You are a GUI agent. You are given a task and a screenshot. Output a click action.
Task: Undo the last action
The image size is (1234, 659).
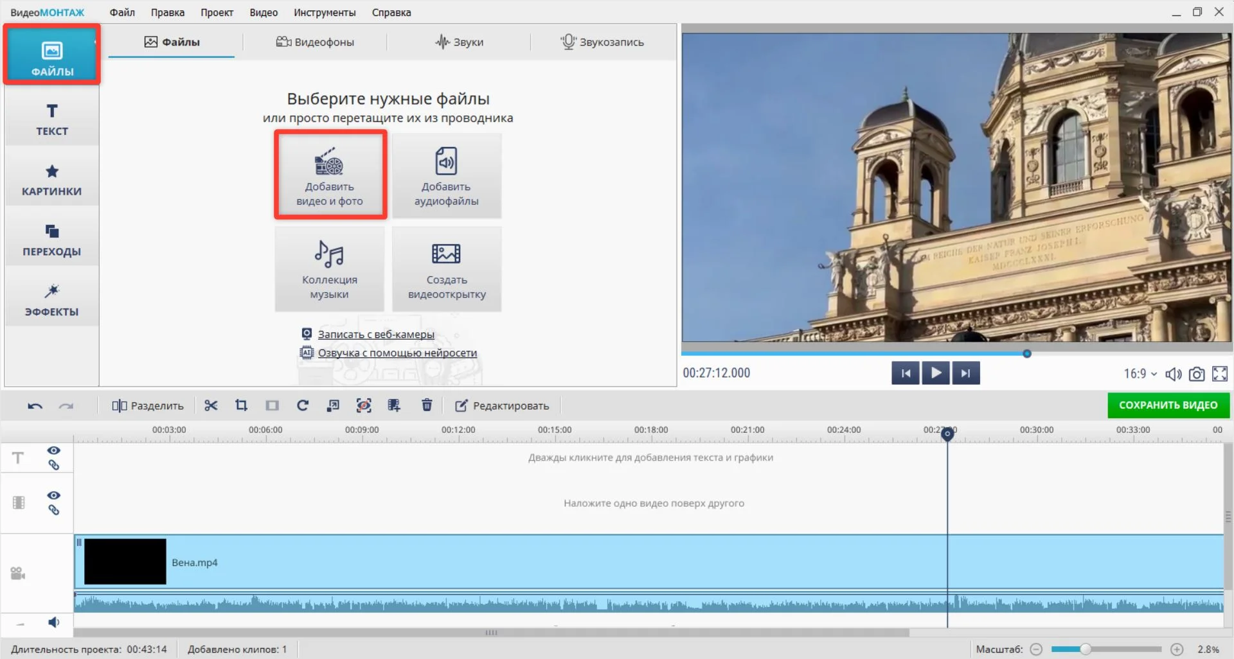pos(35,406)
